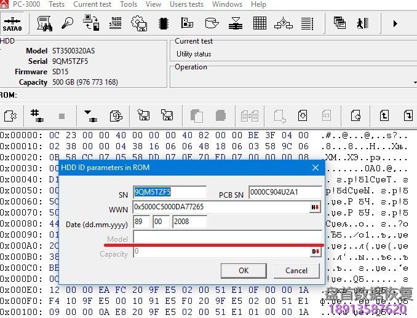Click the first load-from-floppy icon
The image size is (417, 318).
(x=143, y=115)
